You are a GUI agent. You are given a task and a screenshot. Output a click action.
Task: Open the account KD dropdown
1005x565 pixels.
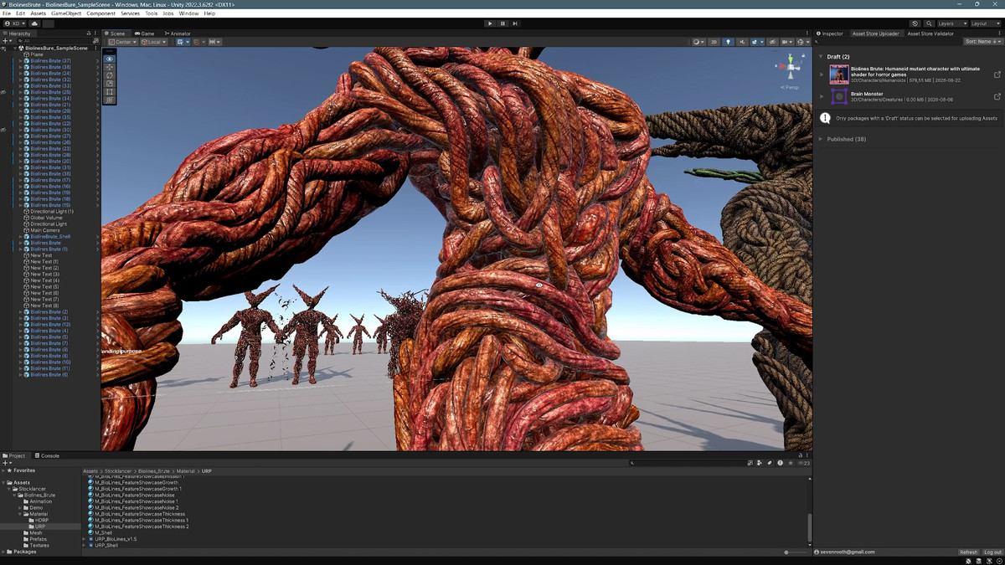point(15,23)
